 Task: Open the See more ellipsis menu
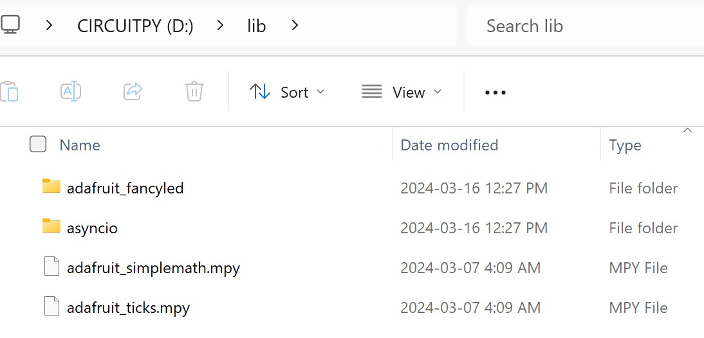[495, 93]
